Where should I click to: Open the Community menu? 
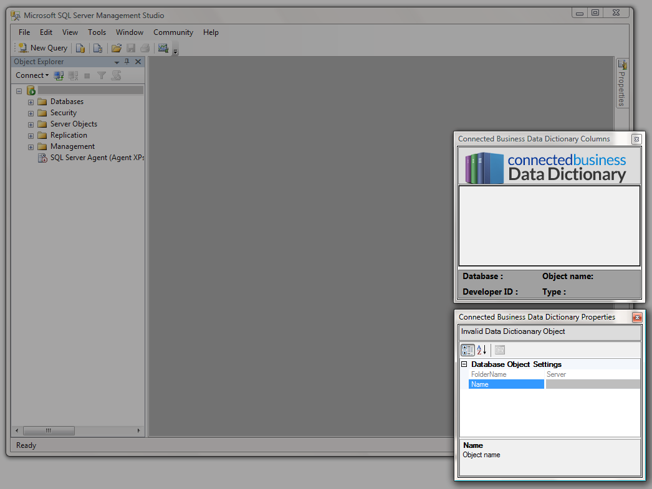(x=173, y=32)
